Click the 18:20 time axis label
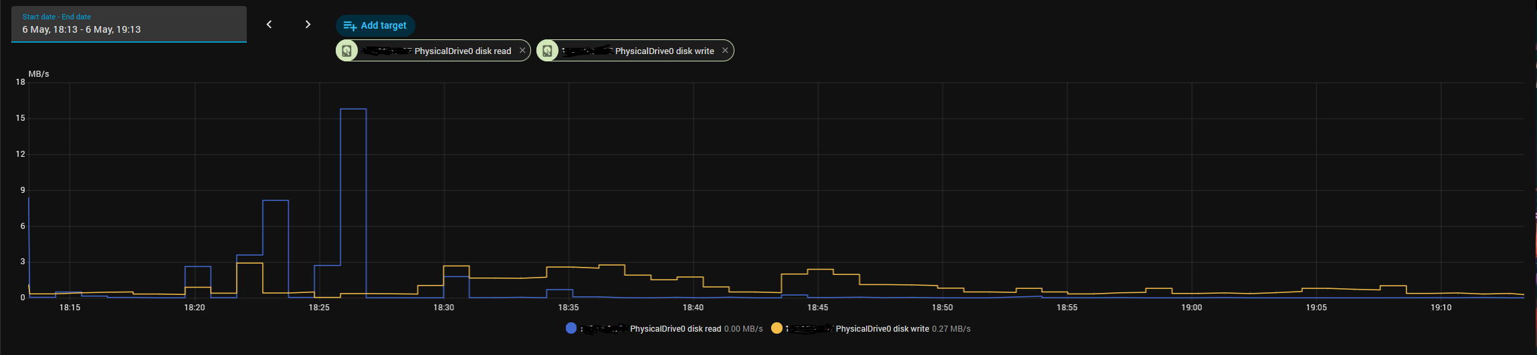Screen dimensions: 1537x355 pos(195,308)
